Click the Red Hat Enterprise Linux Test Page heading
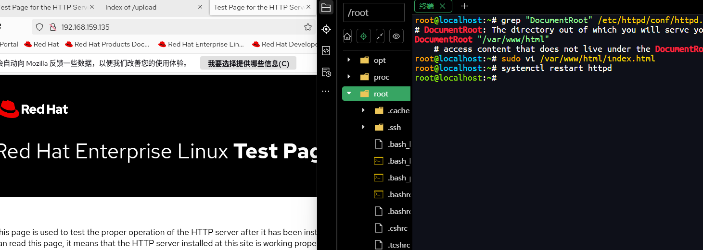Screen dimensions: 703x250 (158, 152)
